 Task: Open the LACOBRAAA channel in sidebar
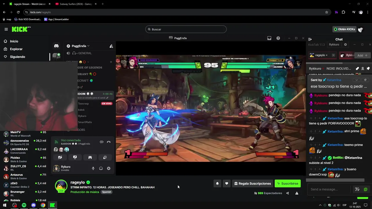[24, 151]
